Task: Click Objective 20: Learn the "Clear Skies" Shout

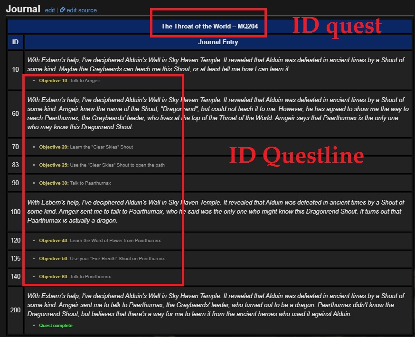Action: [x=86, y=147]
